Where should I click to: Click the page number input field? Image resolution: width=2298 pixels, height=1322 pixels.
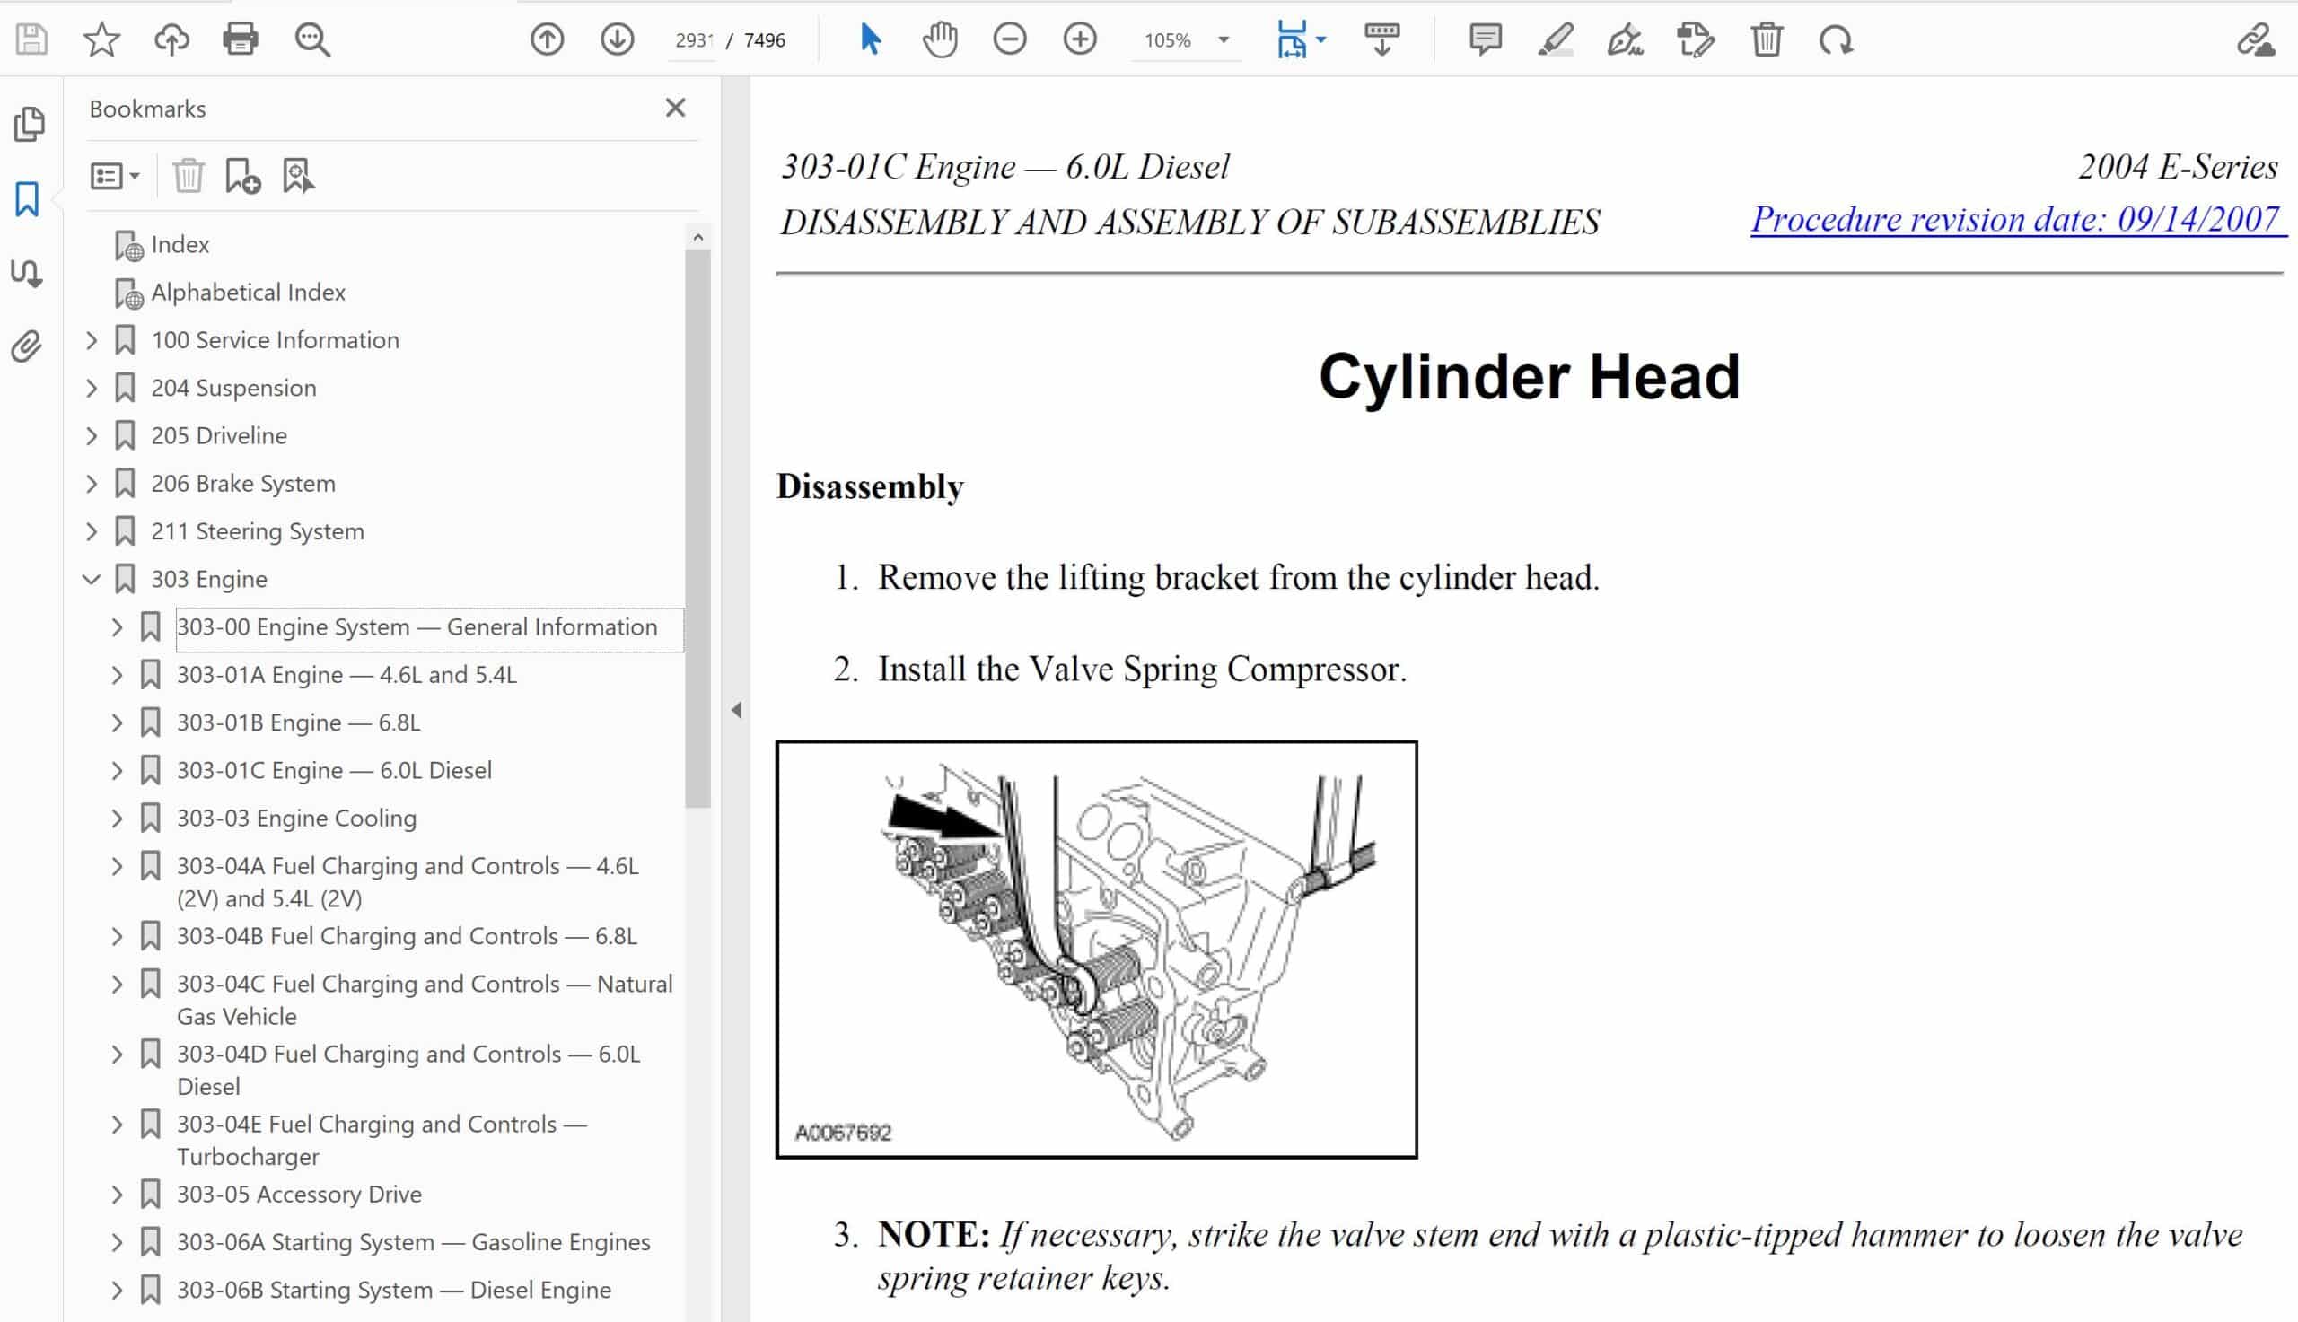pyautogui.click(x=694, y=40)
